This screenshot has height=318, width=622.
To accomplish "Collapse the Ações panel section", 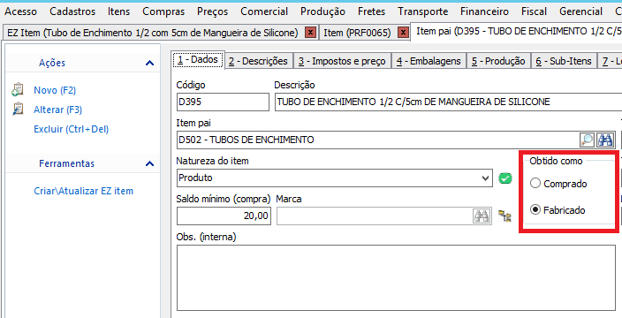I will point(149,63).
